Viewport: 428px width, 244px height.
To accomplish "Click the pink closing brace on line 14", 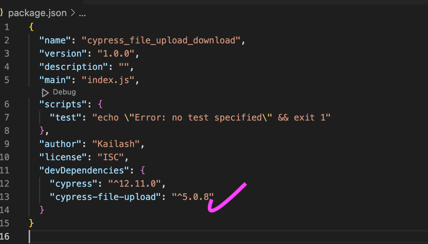I will (42, 210).
